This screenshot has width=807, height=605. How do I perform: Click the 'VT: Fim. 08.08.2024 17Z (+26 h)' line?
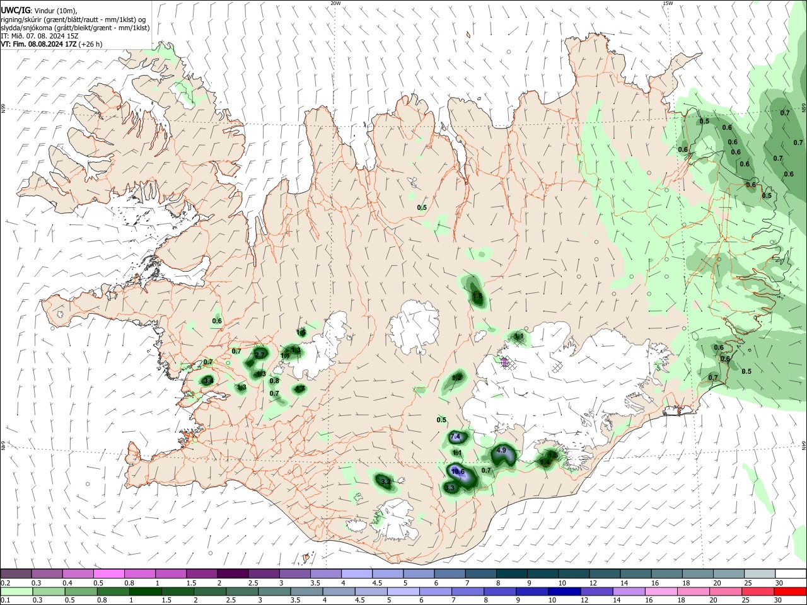pos(51,44)
